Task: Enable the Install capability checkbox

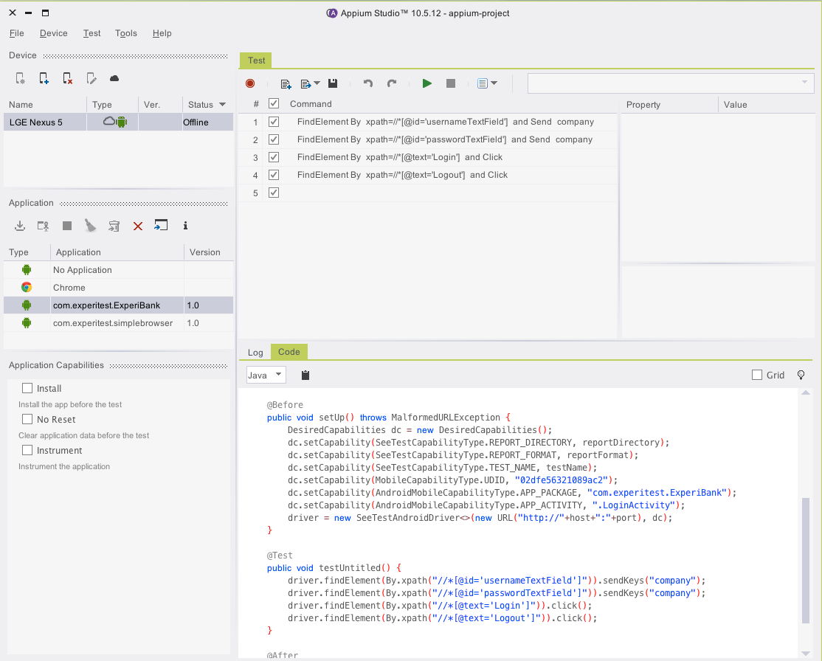Action: [x=27, y=388]
